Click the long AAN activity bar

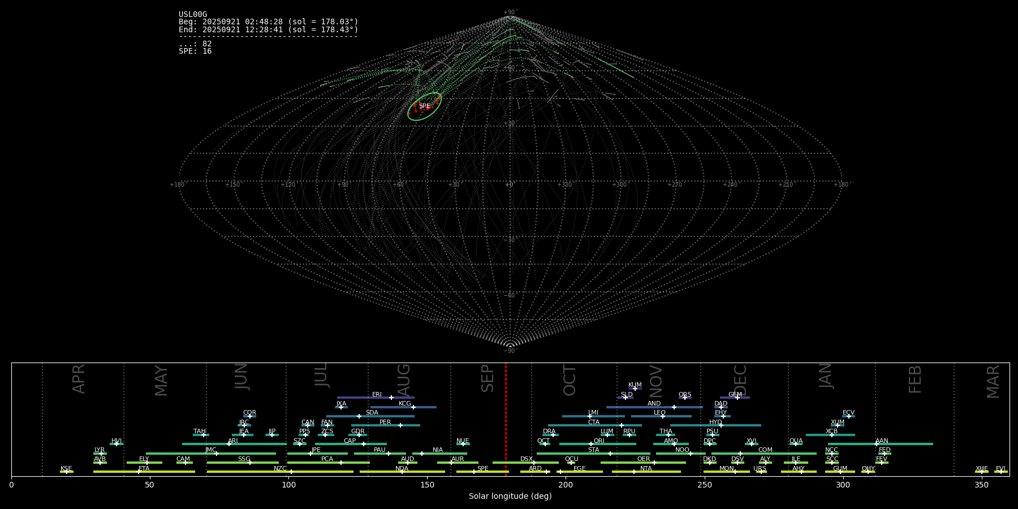coord(905,444)
